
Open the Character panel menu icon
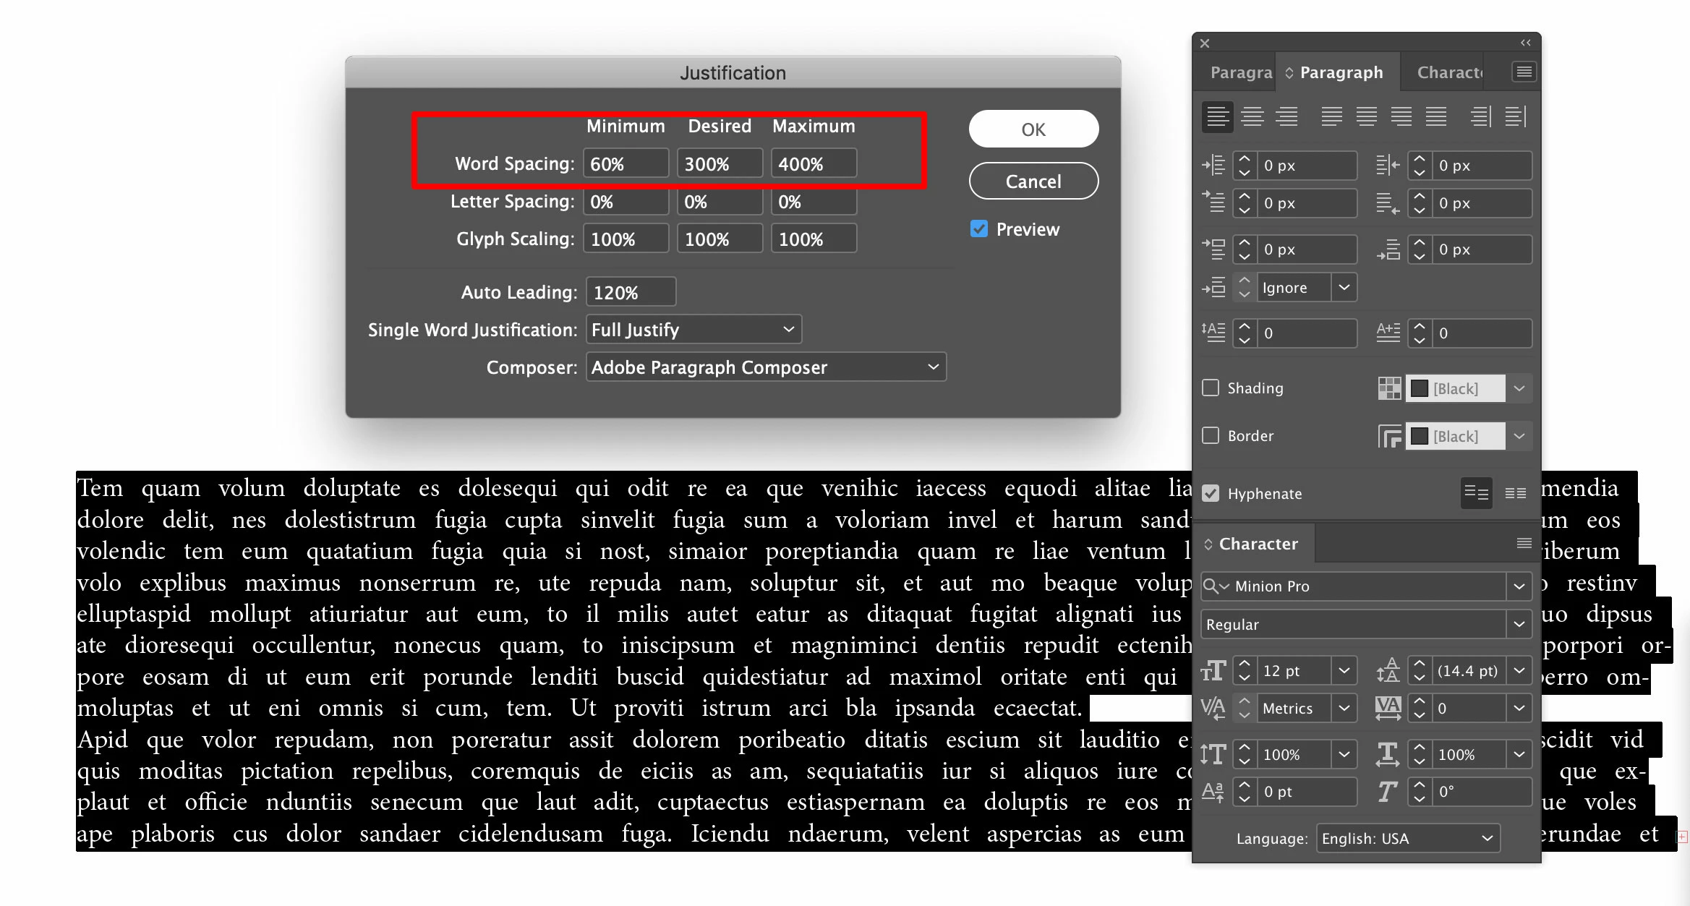(x=1524, y=544)
